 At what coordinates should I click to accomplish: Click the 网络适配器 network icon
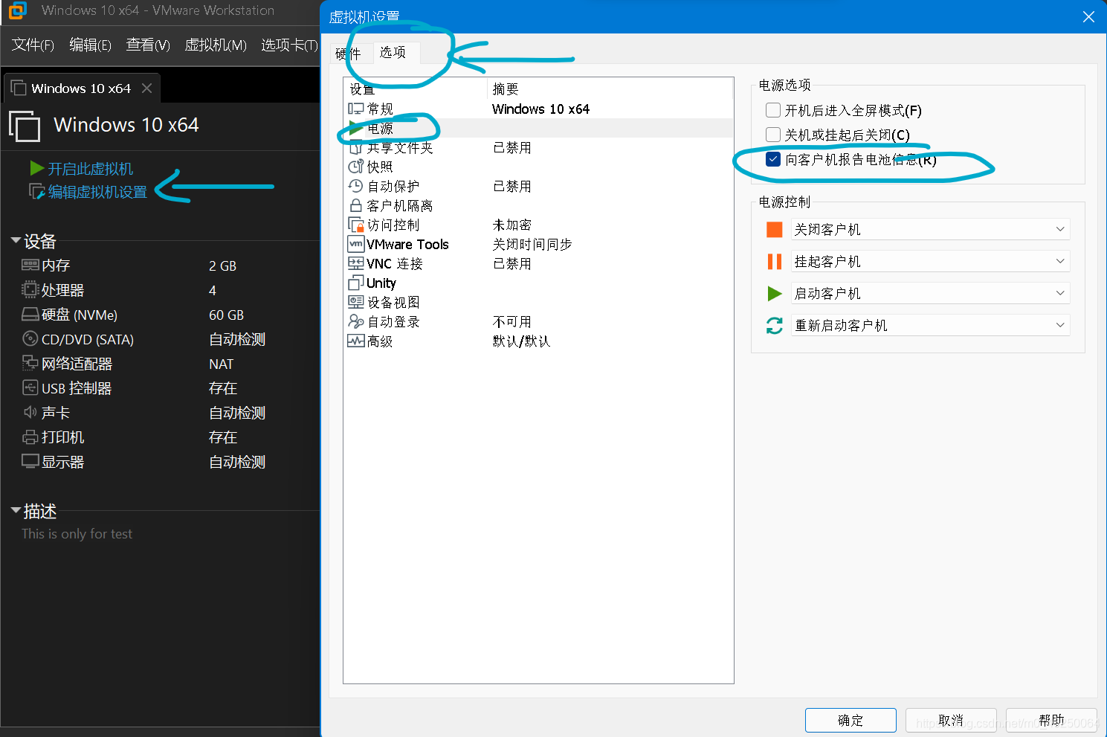[x=30, y=363]
